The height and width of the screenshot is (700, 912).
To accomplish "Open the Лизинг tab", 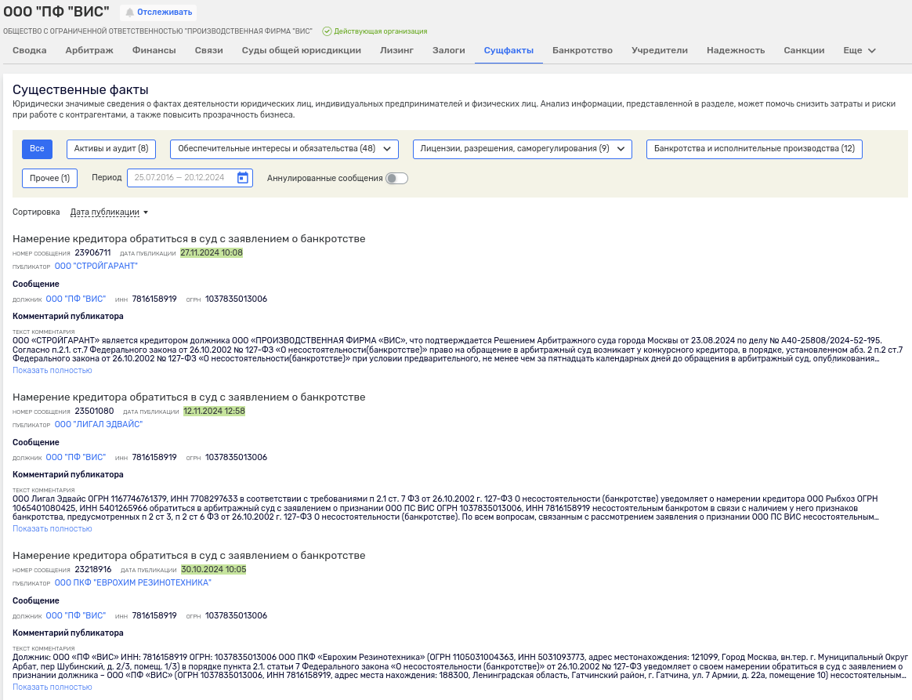I will tap(396, 51).
